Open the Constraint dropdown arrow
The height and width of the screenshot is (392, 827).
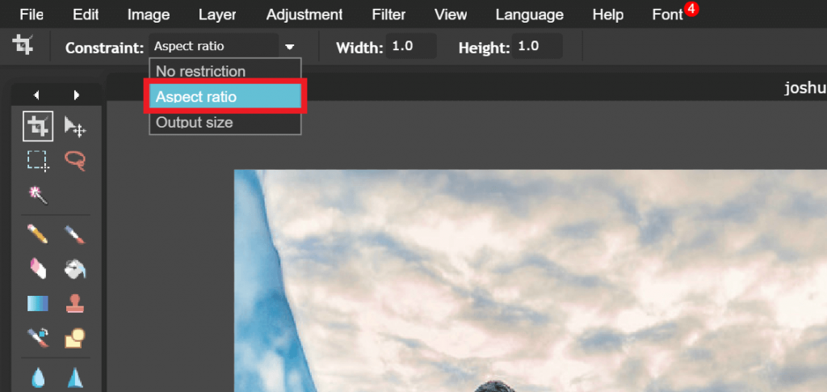289,48
